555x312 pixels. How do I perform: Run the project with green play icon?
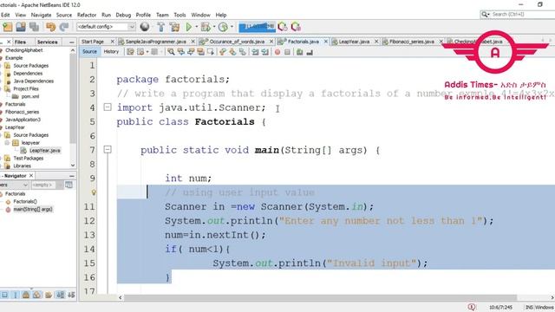[x=189, y=27]
